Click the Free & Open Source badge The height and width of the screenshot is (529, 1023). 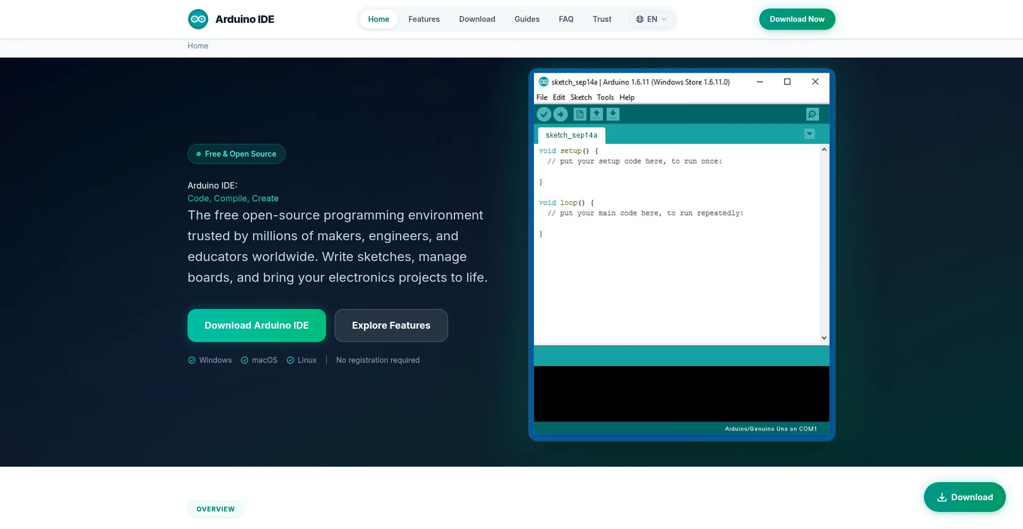(237, 154)
